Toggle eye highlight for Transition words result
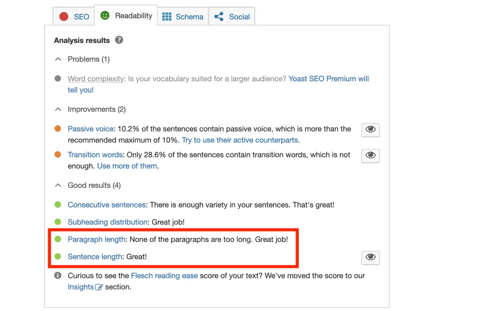Viewport: 482px width, 311px height. tap(370, 156)
